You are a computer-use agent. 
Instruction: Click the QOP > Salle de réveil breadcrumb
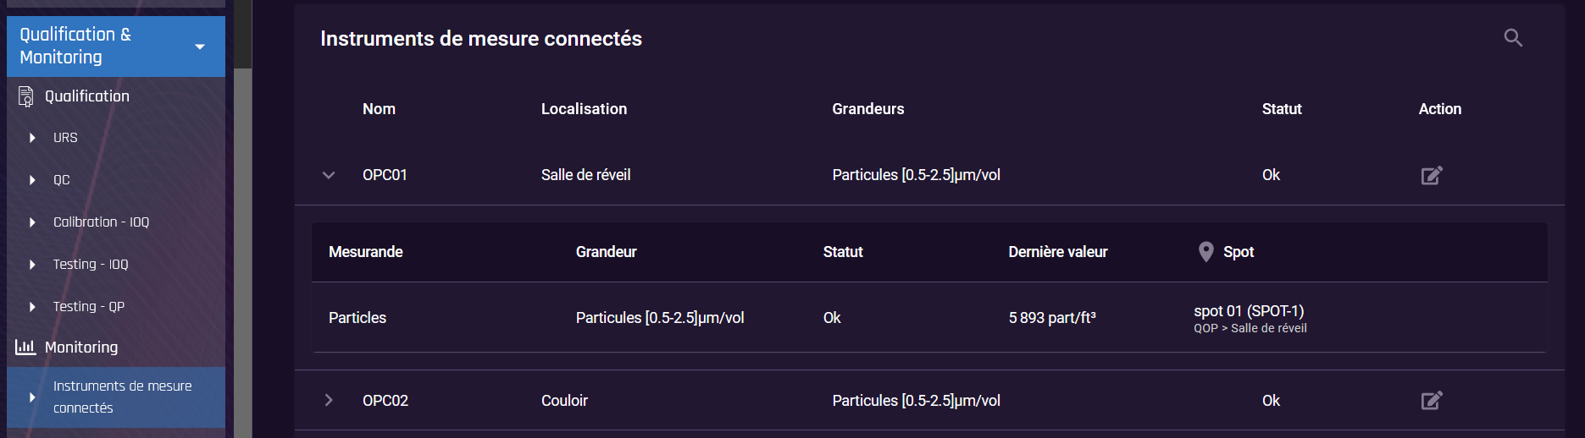pyautogui.click(x=1250, y=328)
